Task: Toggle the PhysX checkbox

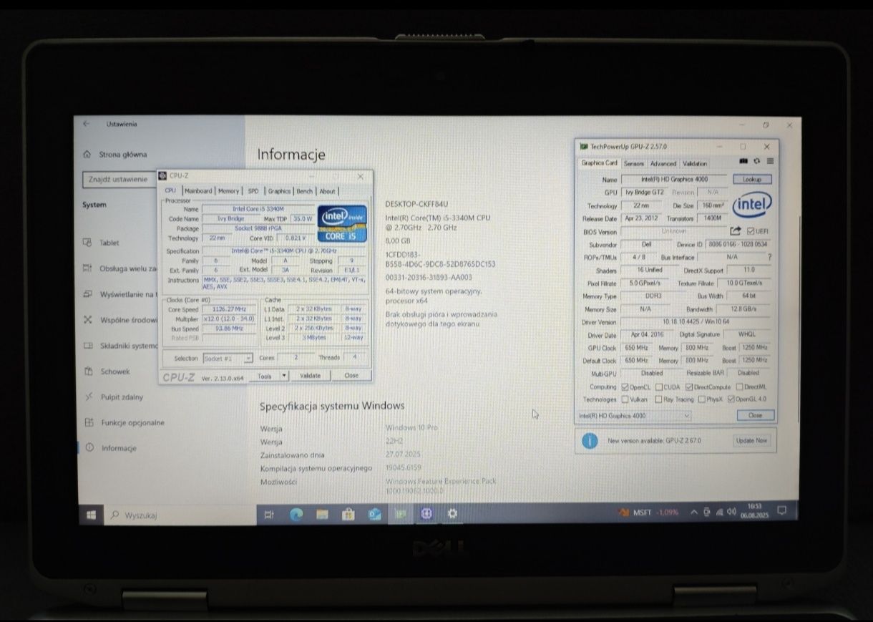Action: click(x=702, y=399)
